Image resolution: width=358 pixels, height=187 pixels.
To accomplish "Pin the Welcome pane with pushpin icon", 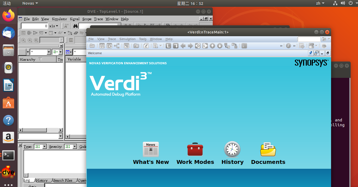I will click(310, 53).
